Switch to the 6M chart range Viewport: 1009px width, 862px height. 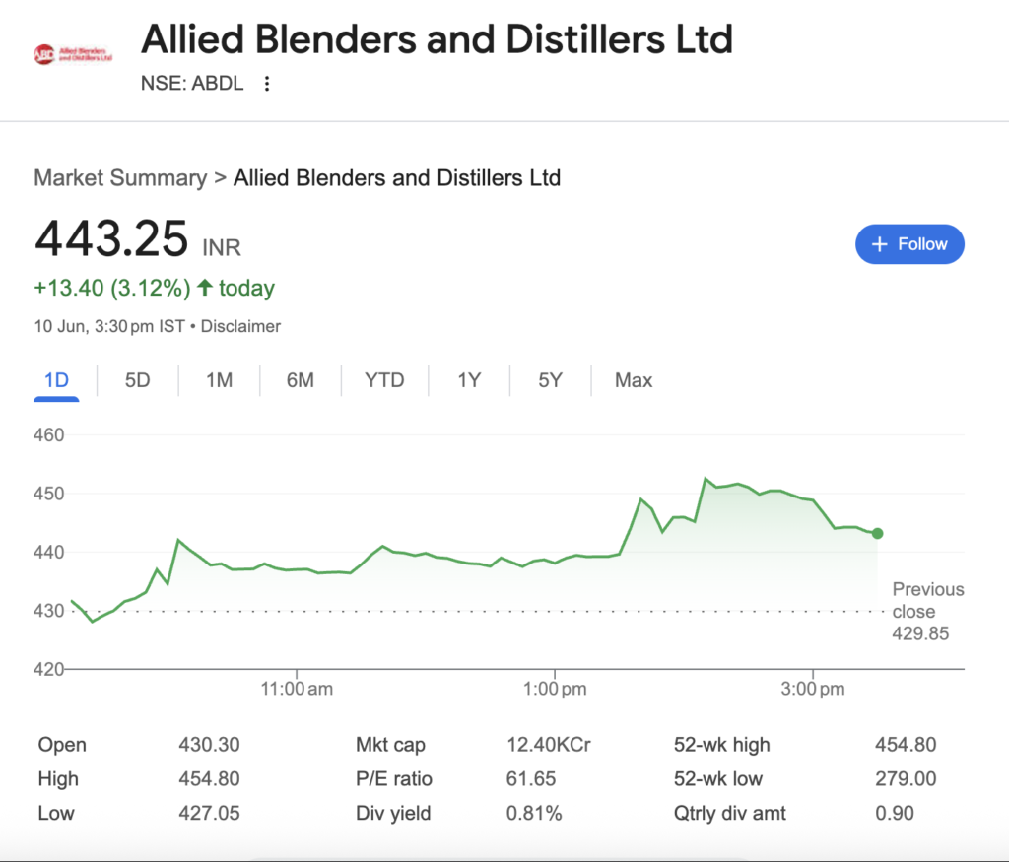(x=301, y=380)
